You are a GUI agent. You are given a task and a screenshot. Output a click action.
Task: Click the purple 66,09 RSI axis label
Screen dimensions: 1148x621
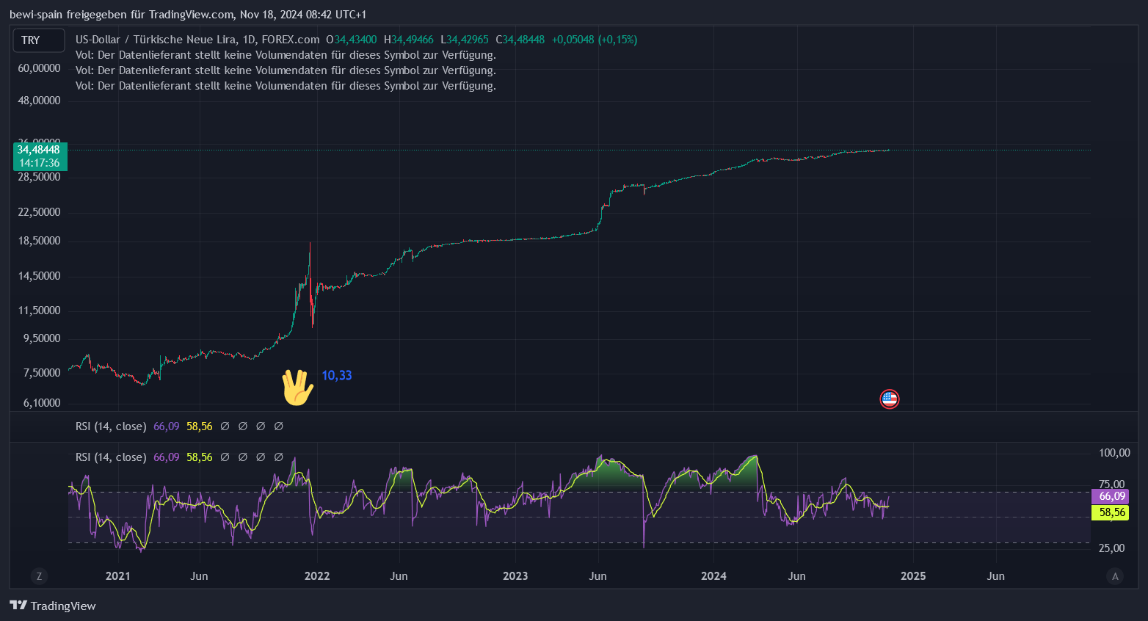tap(1111, 497)
